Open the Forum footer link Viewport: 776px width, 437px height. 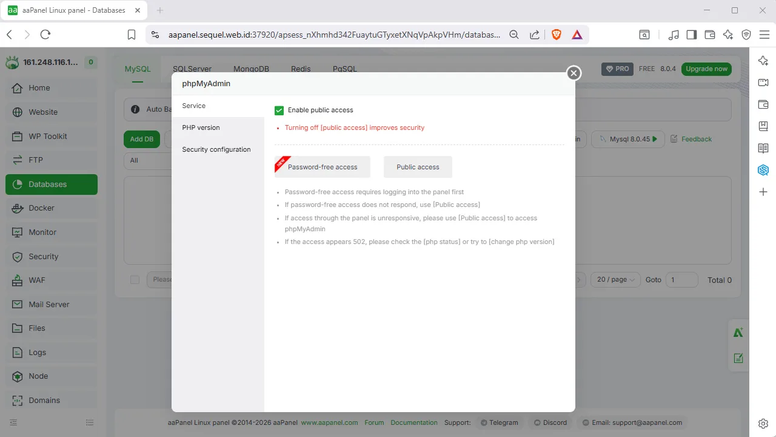tap(374, 422)
